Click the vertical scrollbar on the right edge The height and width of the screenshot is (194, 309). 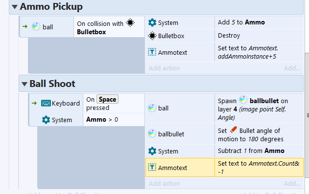(x=307, y=115)
